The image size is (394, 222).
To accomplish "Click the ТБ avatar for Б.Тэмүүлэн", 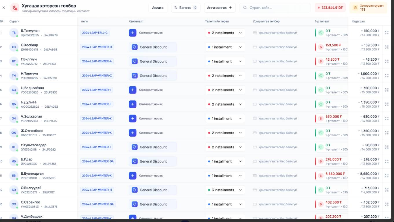I will tap(14, 33).
